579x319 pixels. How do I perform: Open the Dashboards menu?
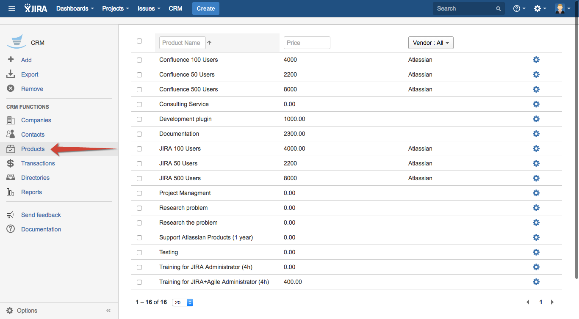pos(75,8)
